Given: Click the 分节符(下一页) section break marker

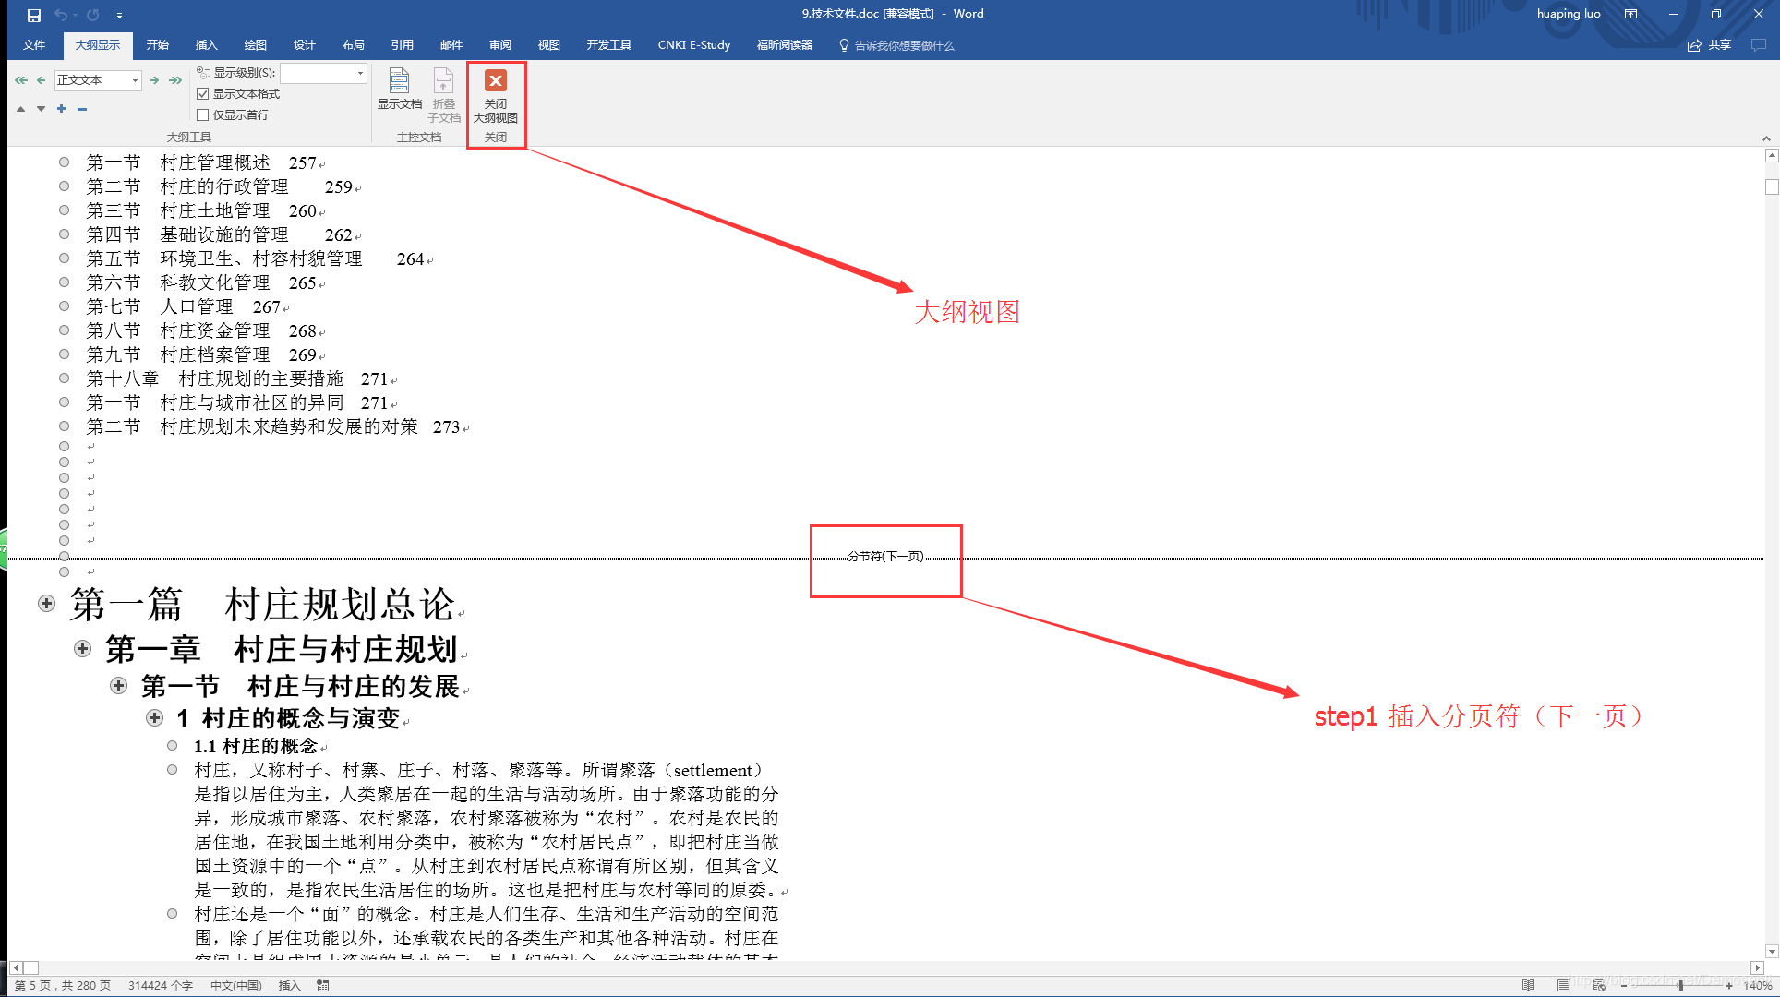Looking at the screenshot, I should 885,557.
